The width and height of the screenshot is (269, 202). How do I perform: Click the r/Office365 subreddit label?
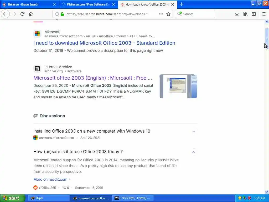(48, 188)
